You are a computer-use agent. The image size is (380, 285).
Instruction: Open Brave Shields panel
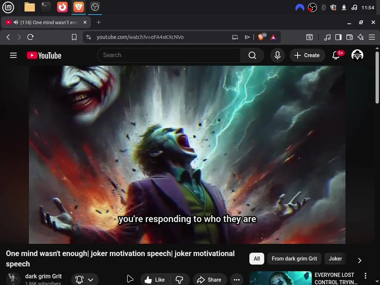262,37
